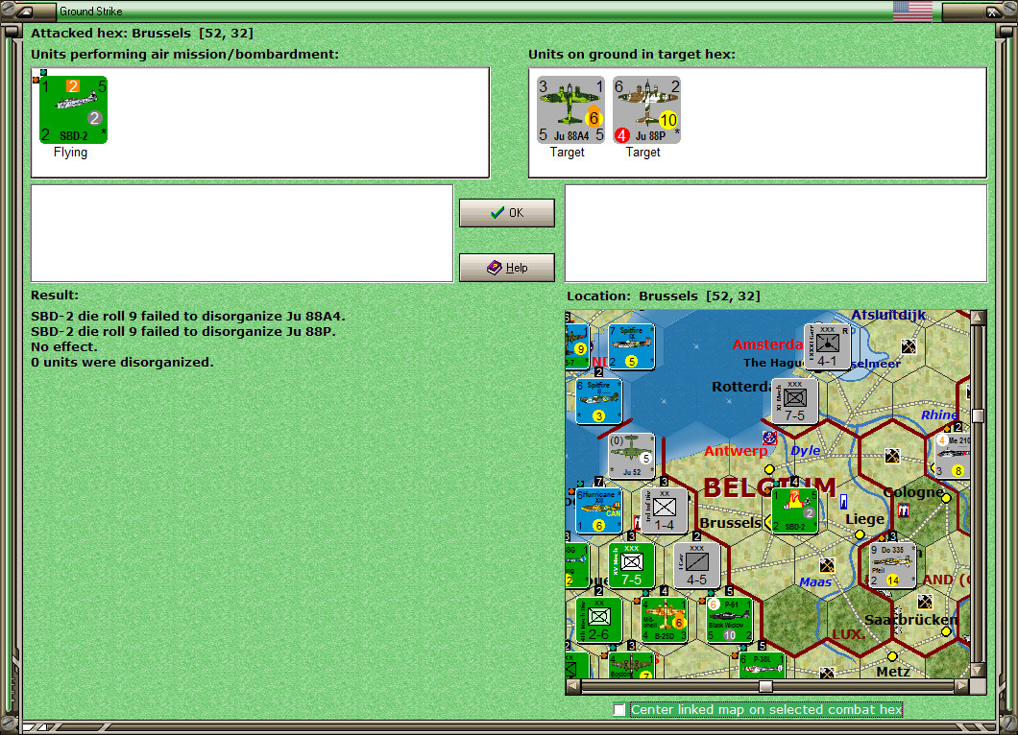
Task: Click the P-38L counter near Metz
Action: tap(762, 665)
